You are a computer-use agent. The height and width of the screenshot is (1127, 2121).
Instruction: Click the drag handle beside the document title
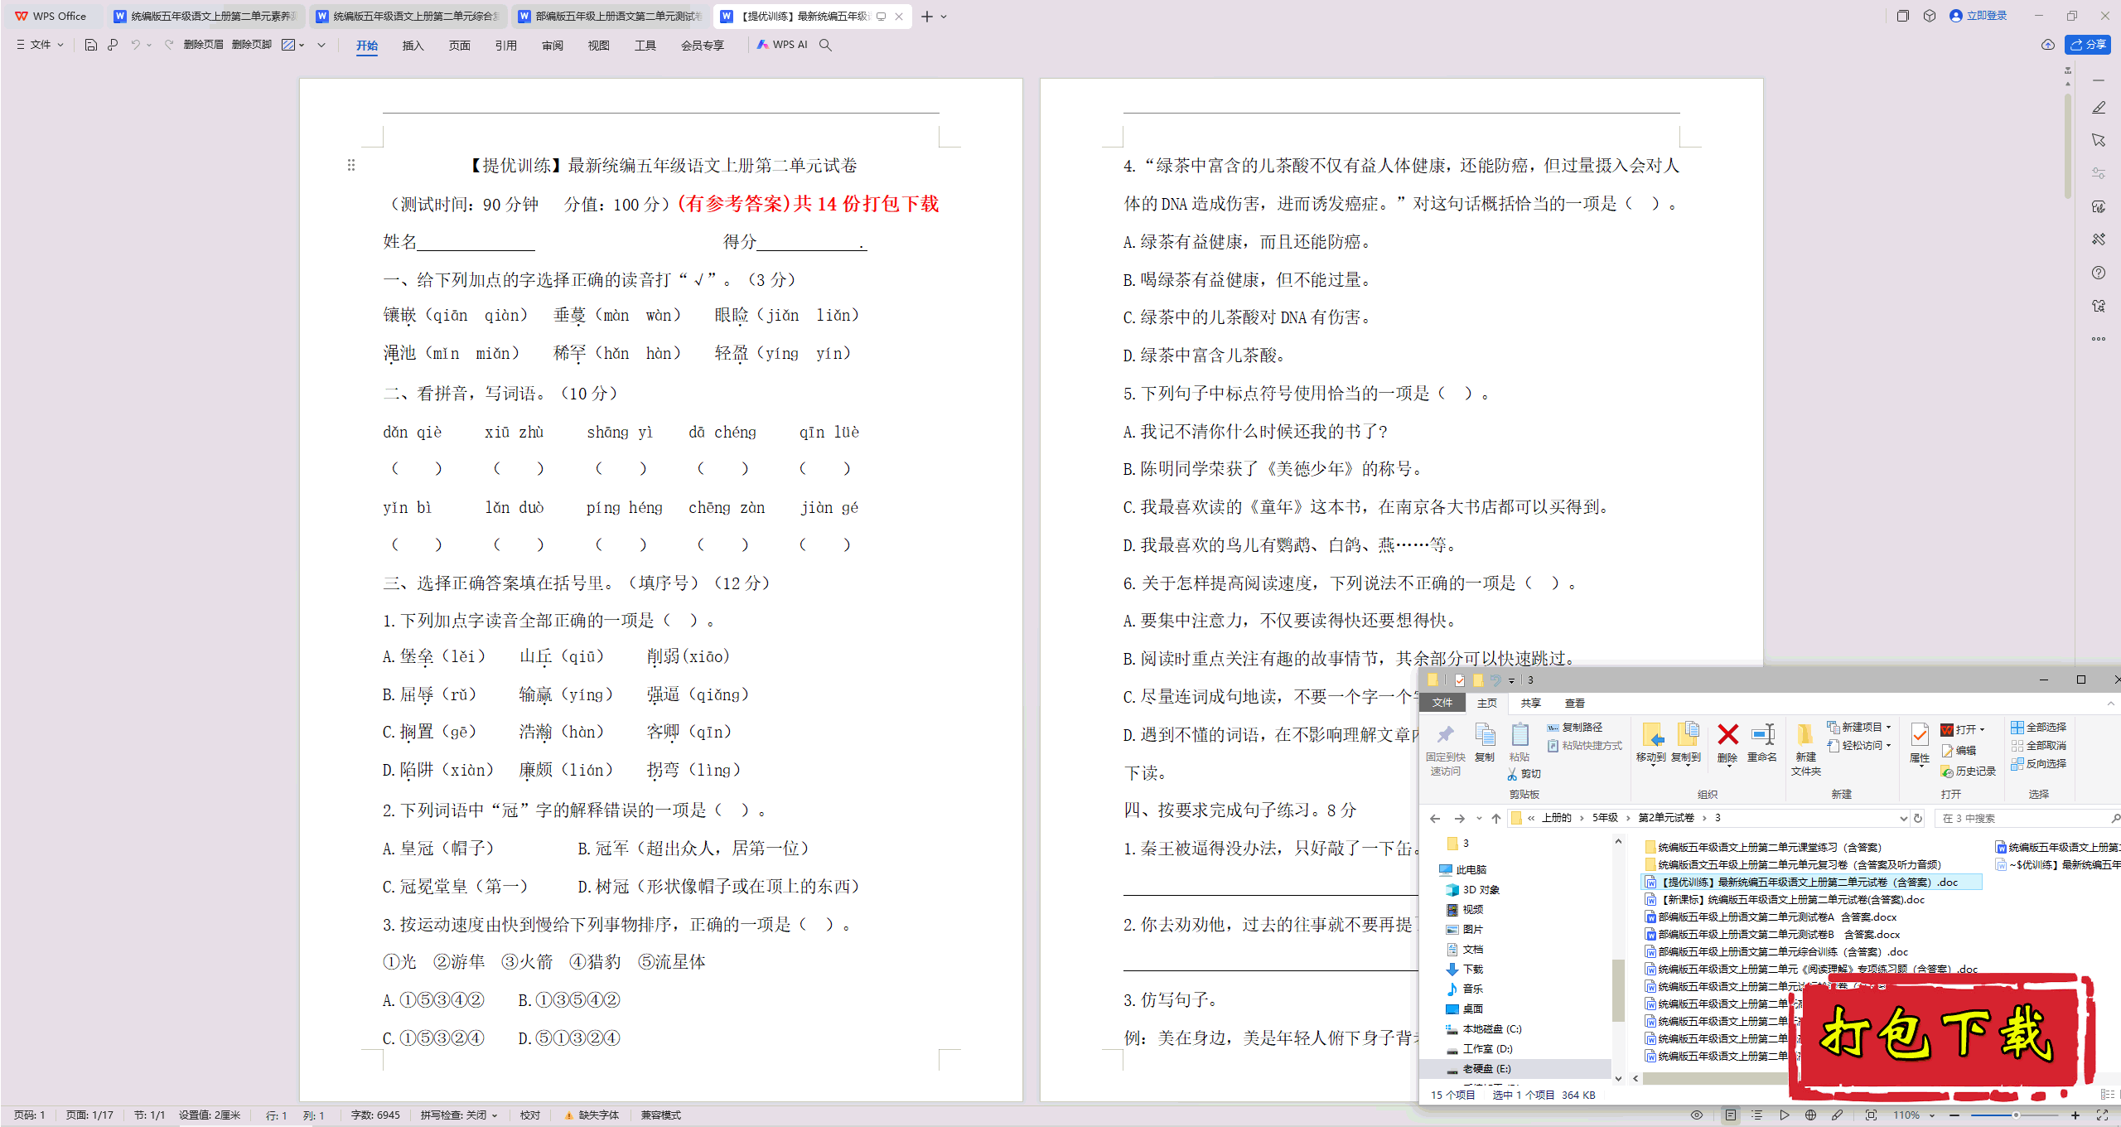pyautogui.click(x=351, y=166)
